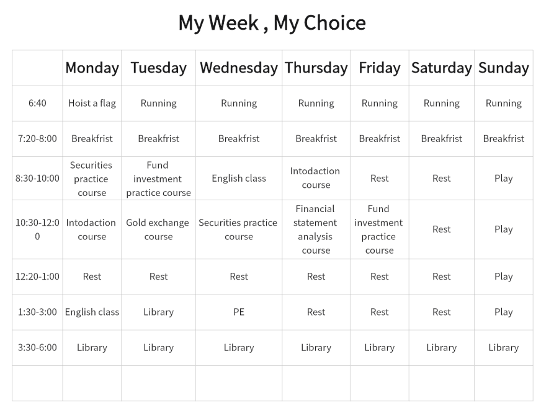Select the 6:40 time cell
Viewport: 541px width, 408px height.
coord(37,104)
